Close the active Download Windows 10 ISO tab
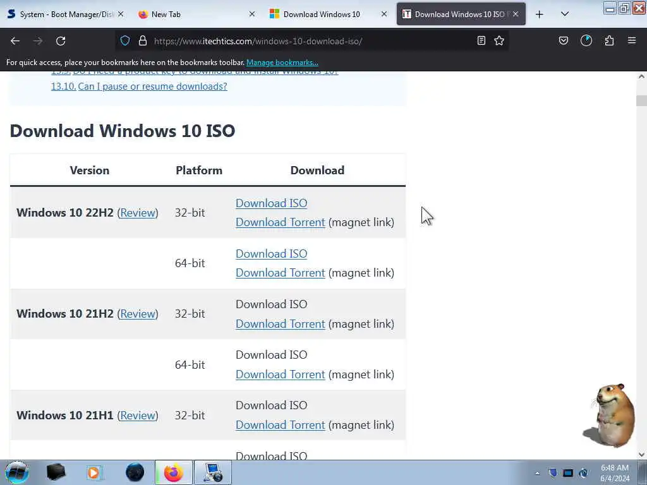The height and width of the screenshot is (485, 647). pyautogui.click(x=516, y=14)
